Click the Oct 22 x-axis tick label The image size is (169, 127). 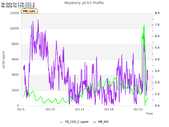(x=138, y=109)
